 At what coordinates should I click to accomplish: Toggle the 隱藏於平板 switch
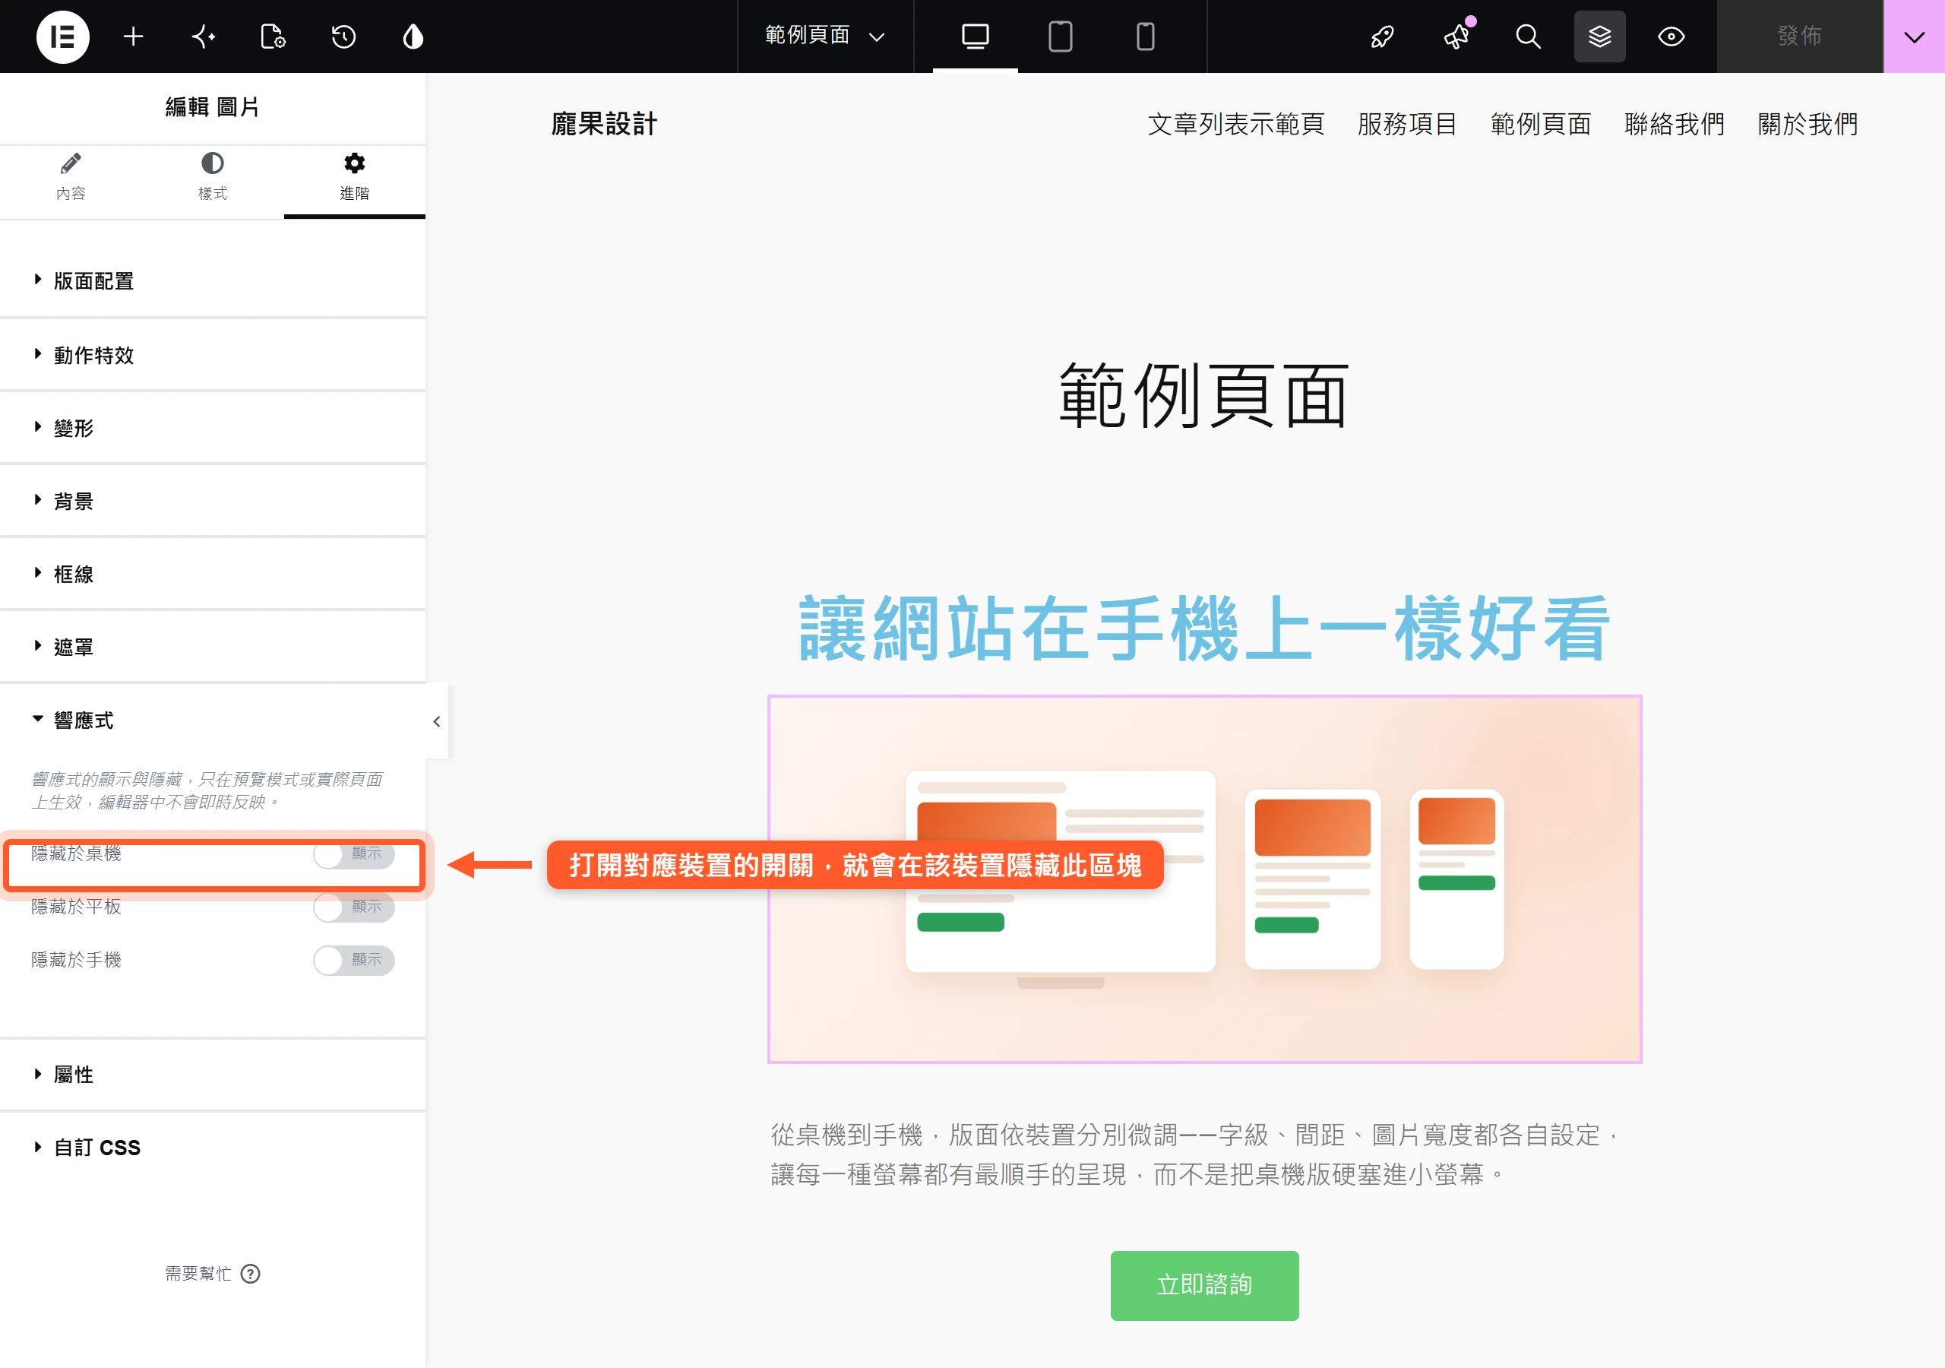(x=354, y=907)
